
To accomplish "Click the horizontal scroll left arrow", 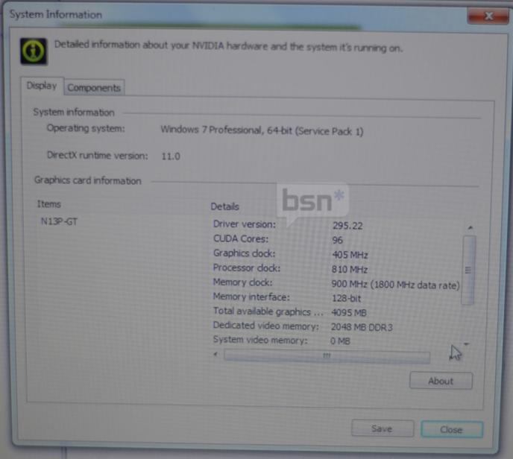I will coord(215,355).
